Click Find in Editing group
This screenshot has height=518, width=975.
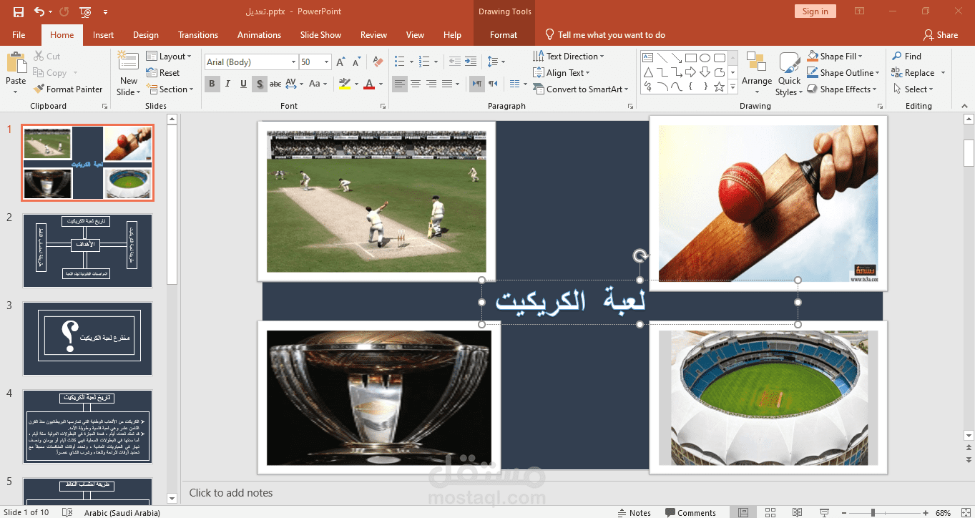click(x=906, y=57)
